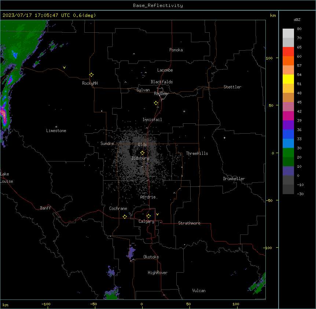316x309 pixels.
Task: Click the Ponoka city label
Action: (176, 50)
